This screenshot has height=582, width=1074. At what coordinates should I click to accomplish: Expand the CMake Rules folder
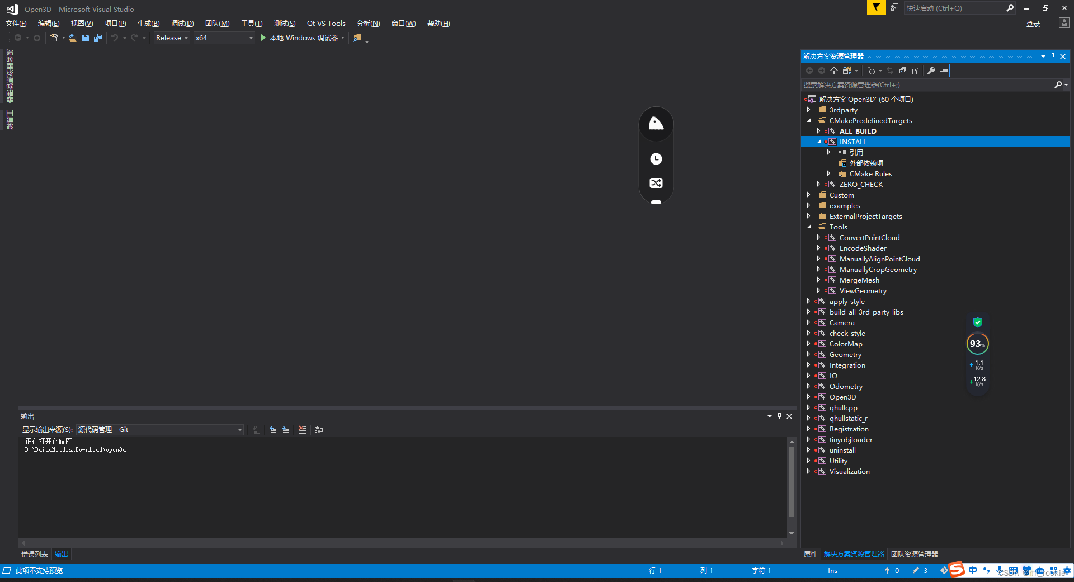(829, 174)
